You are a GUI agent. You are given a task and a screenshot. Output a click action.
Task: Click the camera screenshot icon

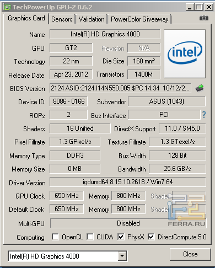pos(204,18)
